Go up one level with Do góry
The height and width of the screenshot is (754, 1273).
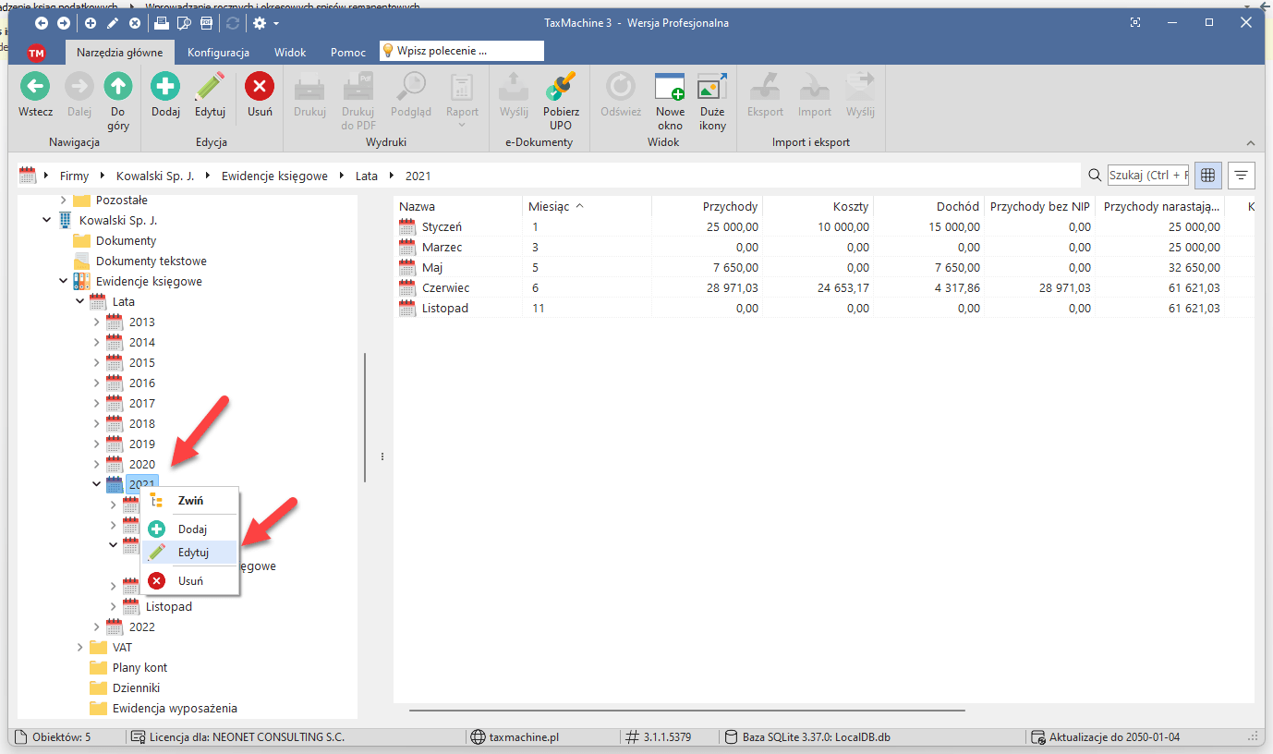117,88
